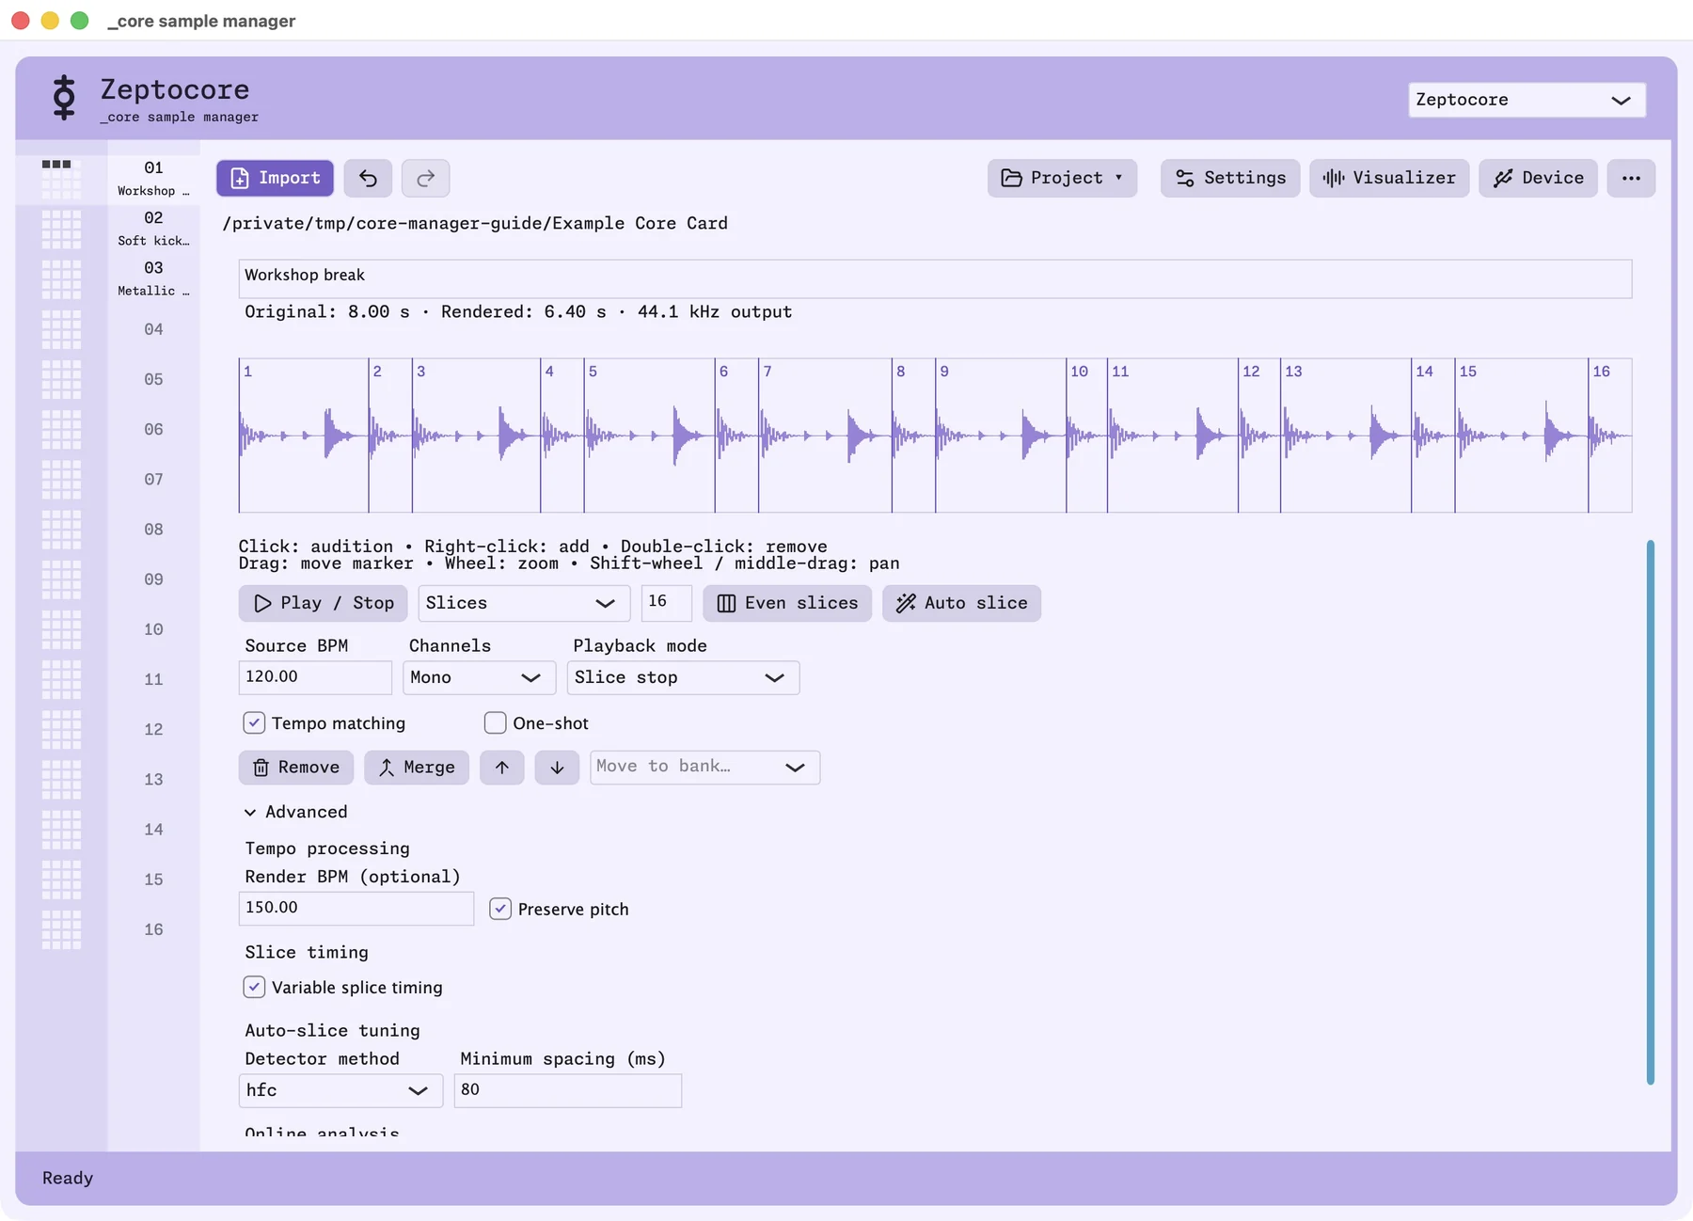The width and height of the screenshot is (1693, 1221).
Task: Run Auto slice detection
Action: pos(961,603)
